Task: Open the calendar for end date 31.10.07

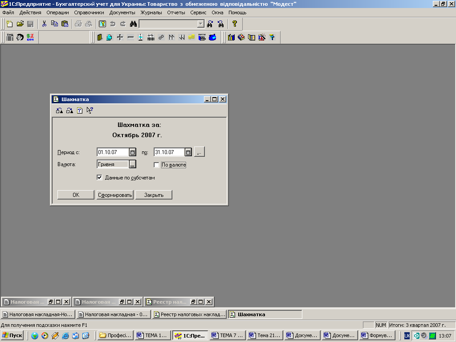Action: [x=188, y=152]
